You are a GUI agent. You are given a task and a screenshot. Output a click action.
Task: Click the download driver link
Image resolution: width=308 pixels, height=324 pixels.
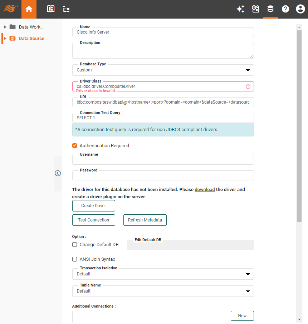pos(205,189)
